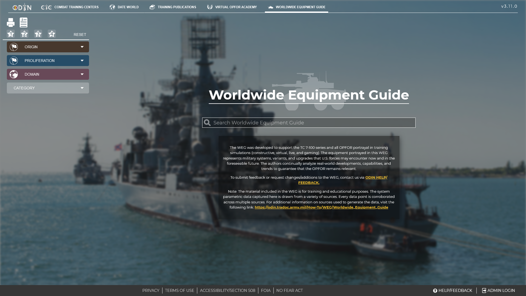526x296 pixels.
Task: Select tier 4 star filter
Action: [52, 34]
